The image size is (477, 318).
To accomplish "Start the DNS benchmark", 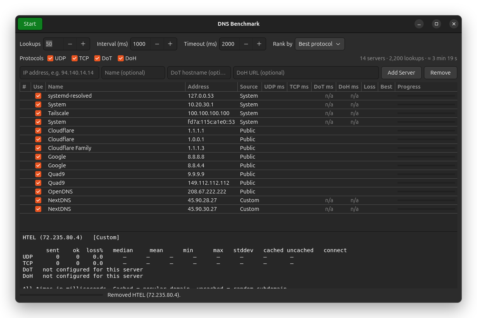I will pyautogui.click(x=30, y=24).
